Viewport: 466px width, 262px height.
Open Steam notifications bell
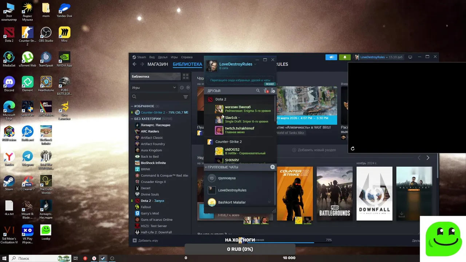345,57
